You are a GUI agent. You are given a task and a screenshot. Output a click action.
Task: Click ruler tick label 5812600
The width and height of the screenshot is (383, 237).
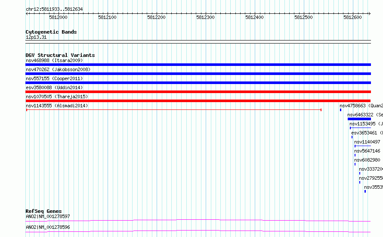pos(352,17)
